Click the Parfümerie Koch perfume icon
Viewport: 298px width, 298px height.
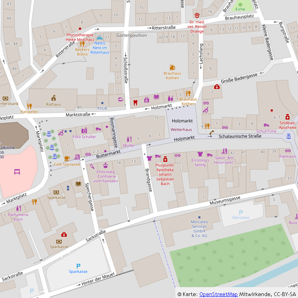19,208
